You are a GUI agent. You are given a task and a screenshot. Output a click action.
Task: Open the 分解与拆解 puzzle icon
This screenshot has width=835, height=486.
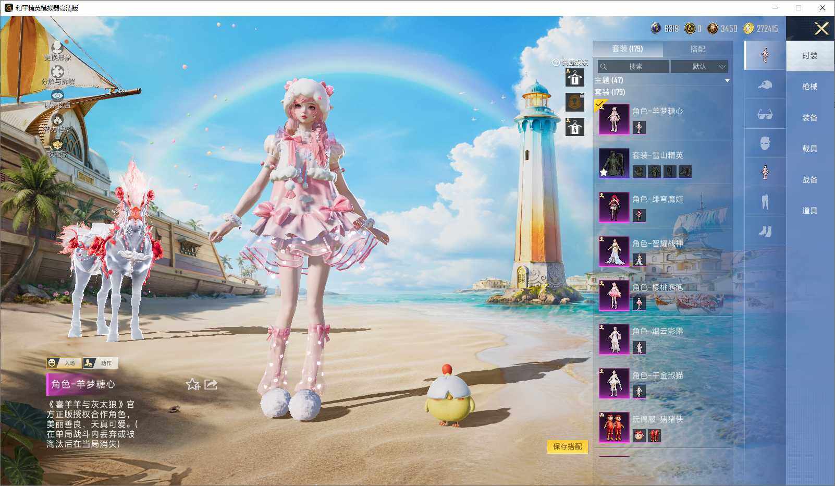pyautogui.click(x=57, y=71)
